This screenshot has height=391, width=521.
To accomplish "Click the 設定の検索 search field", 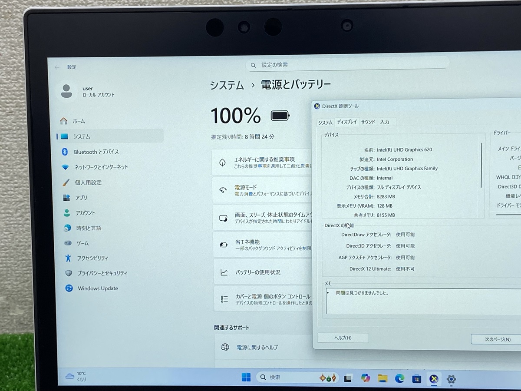I will pyautogui.click(x=350, y=65).
